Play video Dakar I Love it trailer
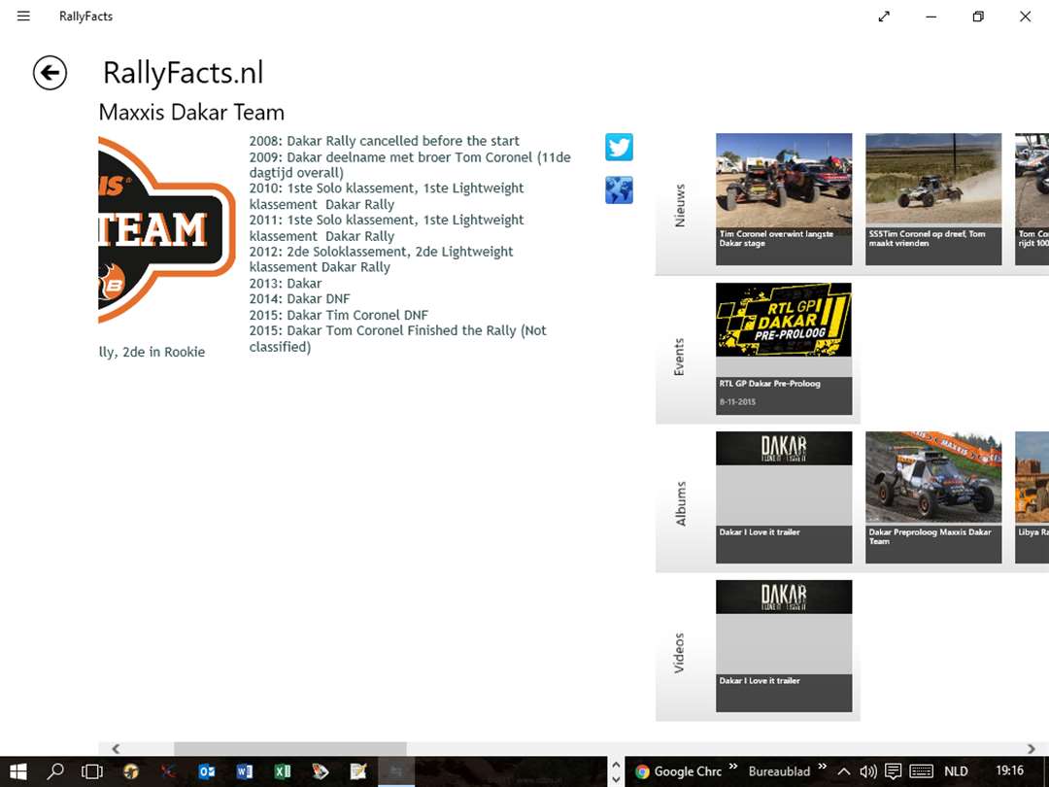This screenshot has width=1049, height=787. click(x=784, y=646)
